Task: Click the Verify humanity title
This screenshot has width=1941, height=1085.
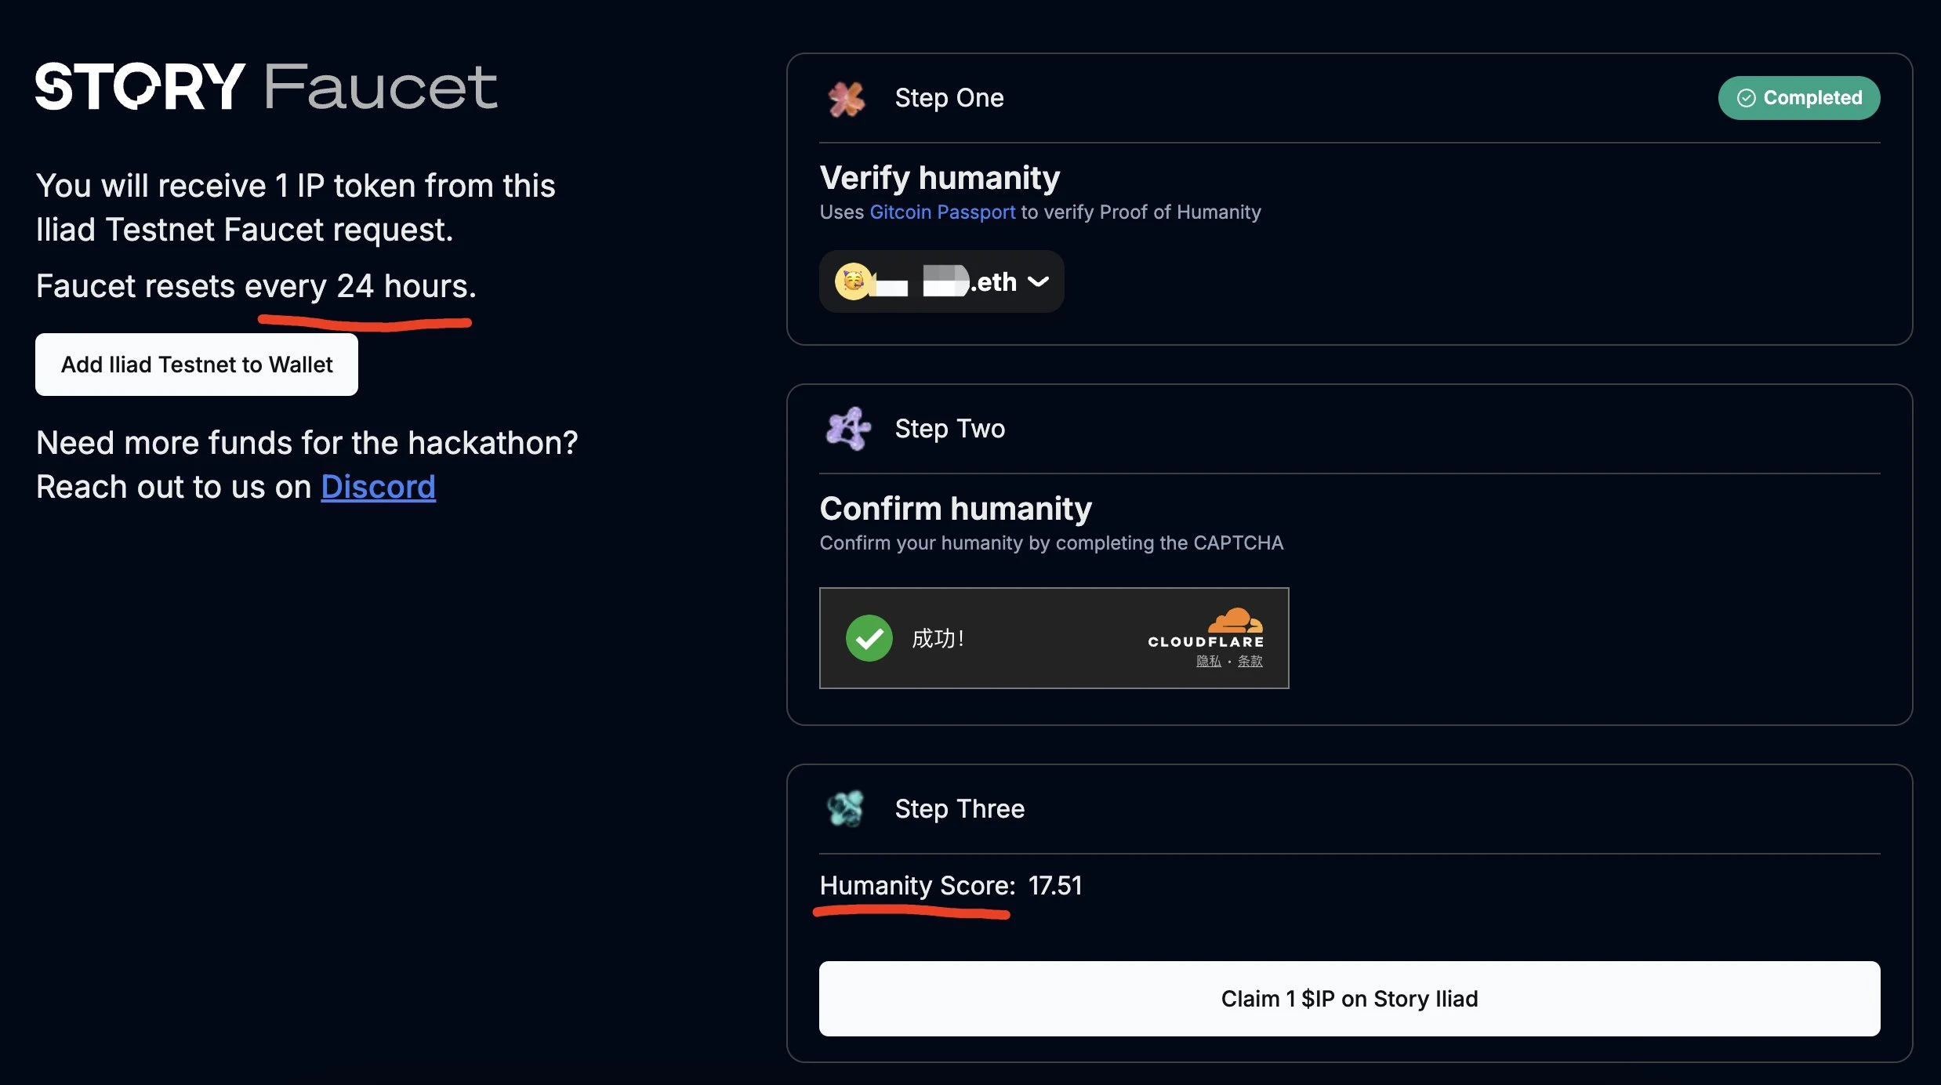Action: [939, 178]
